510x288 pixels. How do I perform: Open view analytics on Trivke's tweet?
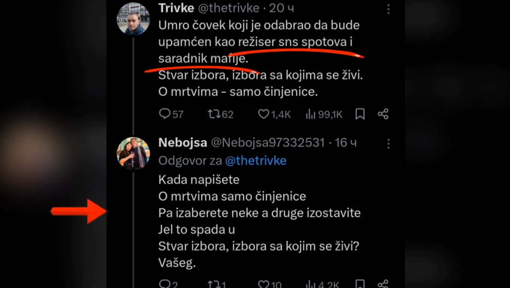(x=311, y=114)
